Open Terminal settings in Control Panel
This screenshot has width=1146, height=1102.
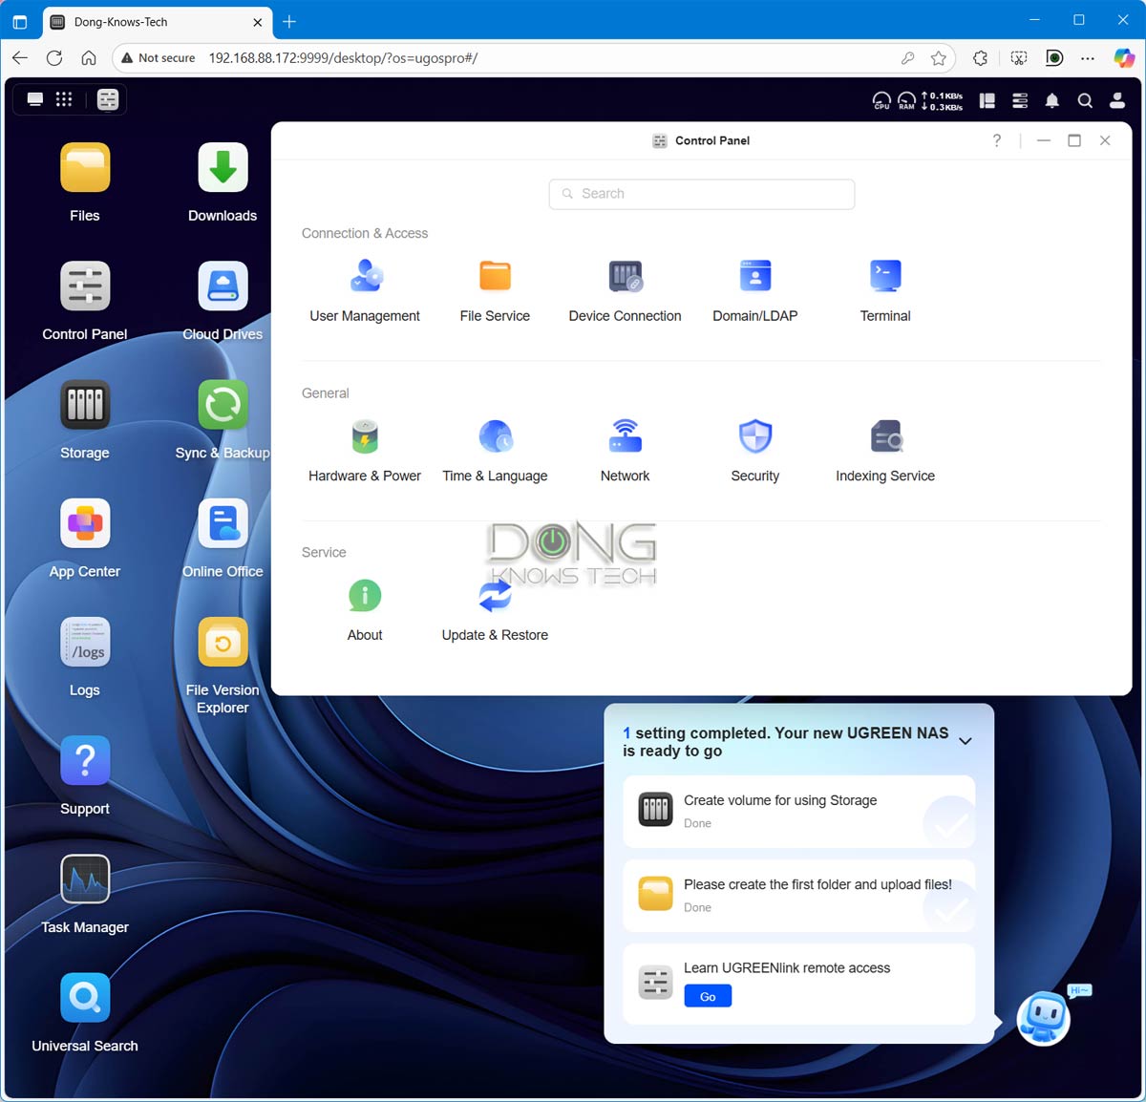[885, 291]
